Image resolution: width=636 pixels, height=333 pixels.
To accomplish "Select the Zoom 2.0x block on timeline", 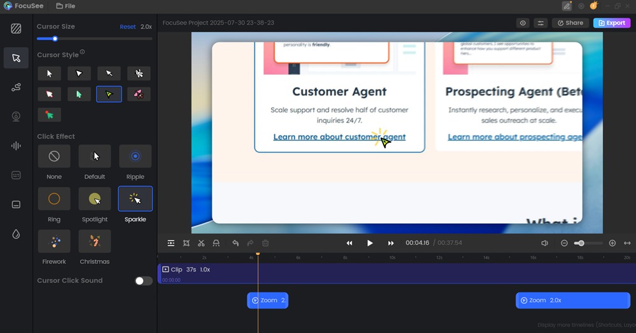I will 573,300.
